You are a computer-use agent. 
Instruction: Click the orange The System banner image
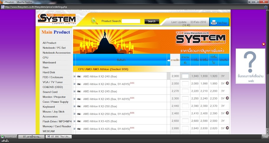[x=151, y=41]
